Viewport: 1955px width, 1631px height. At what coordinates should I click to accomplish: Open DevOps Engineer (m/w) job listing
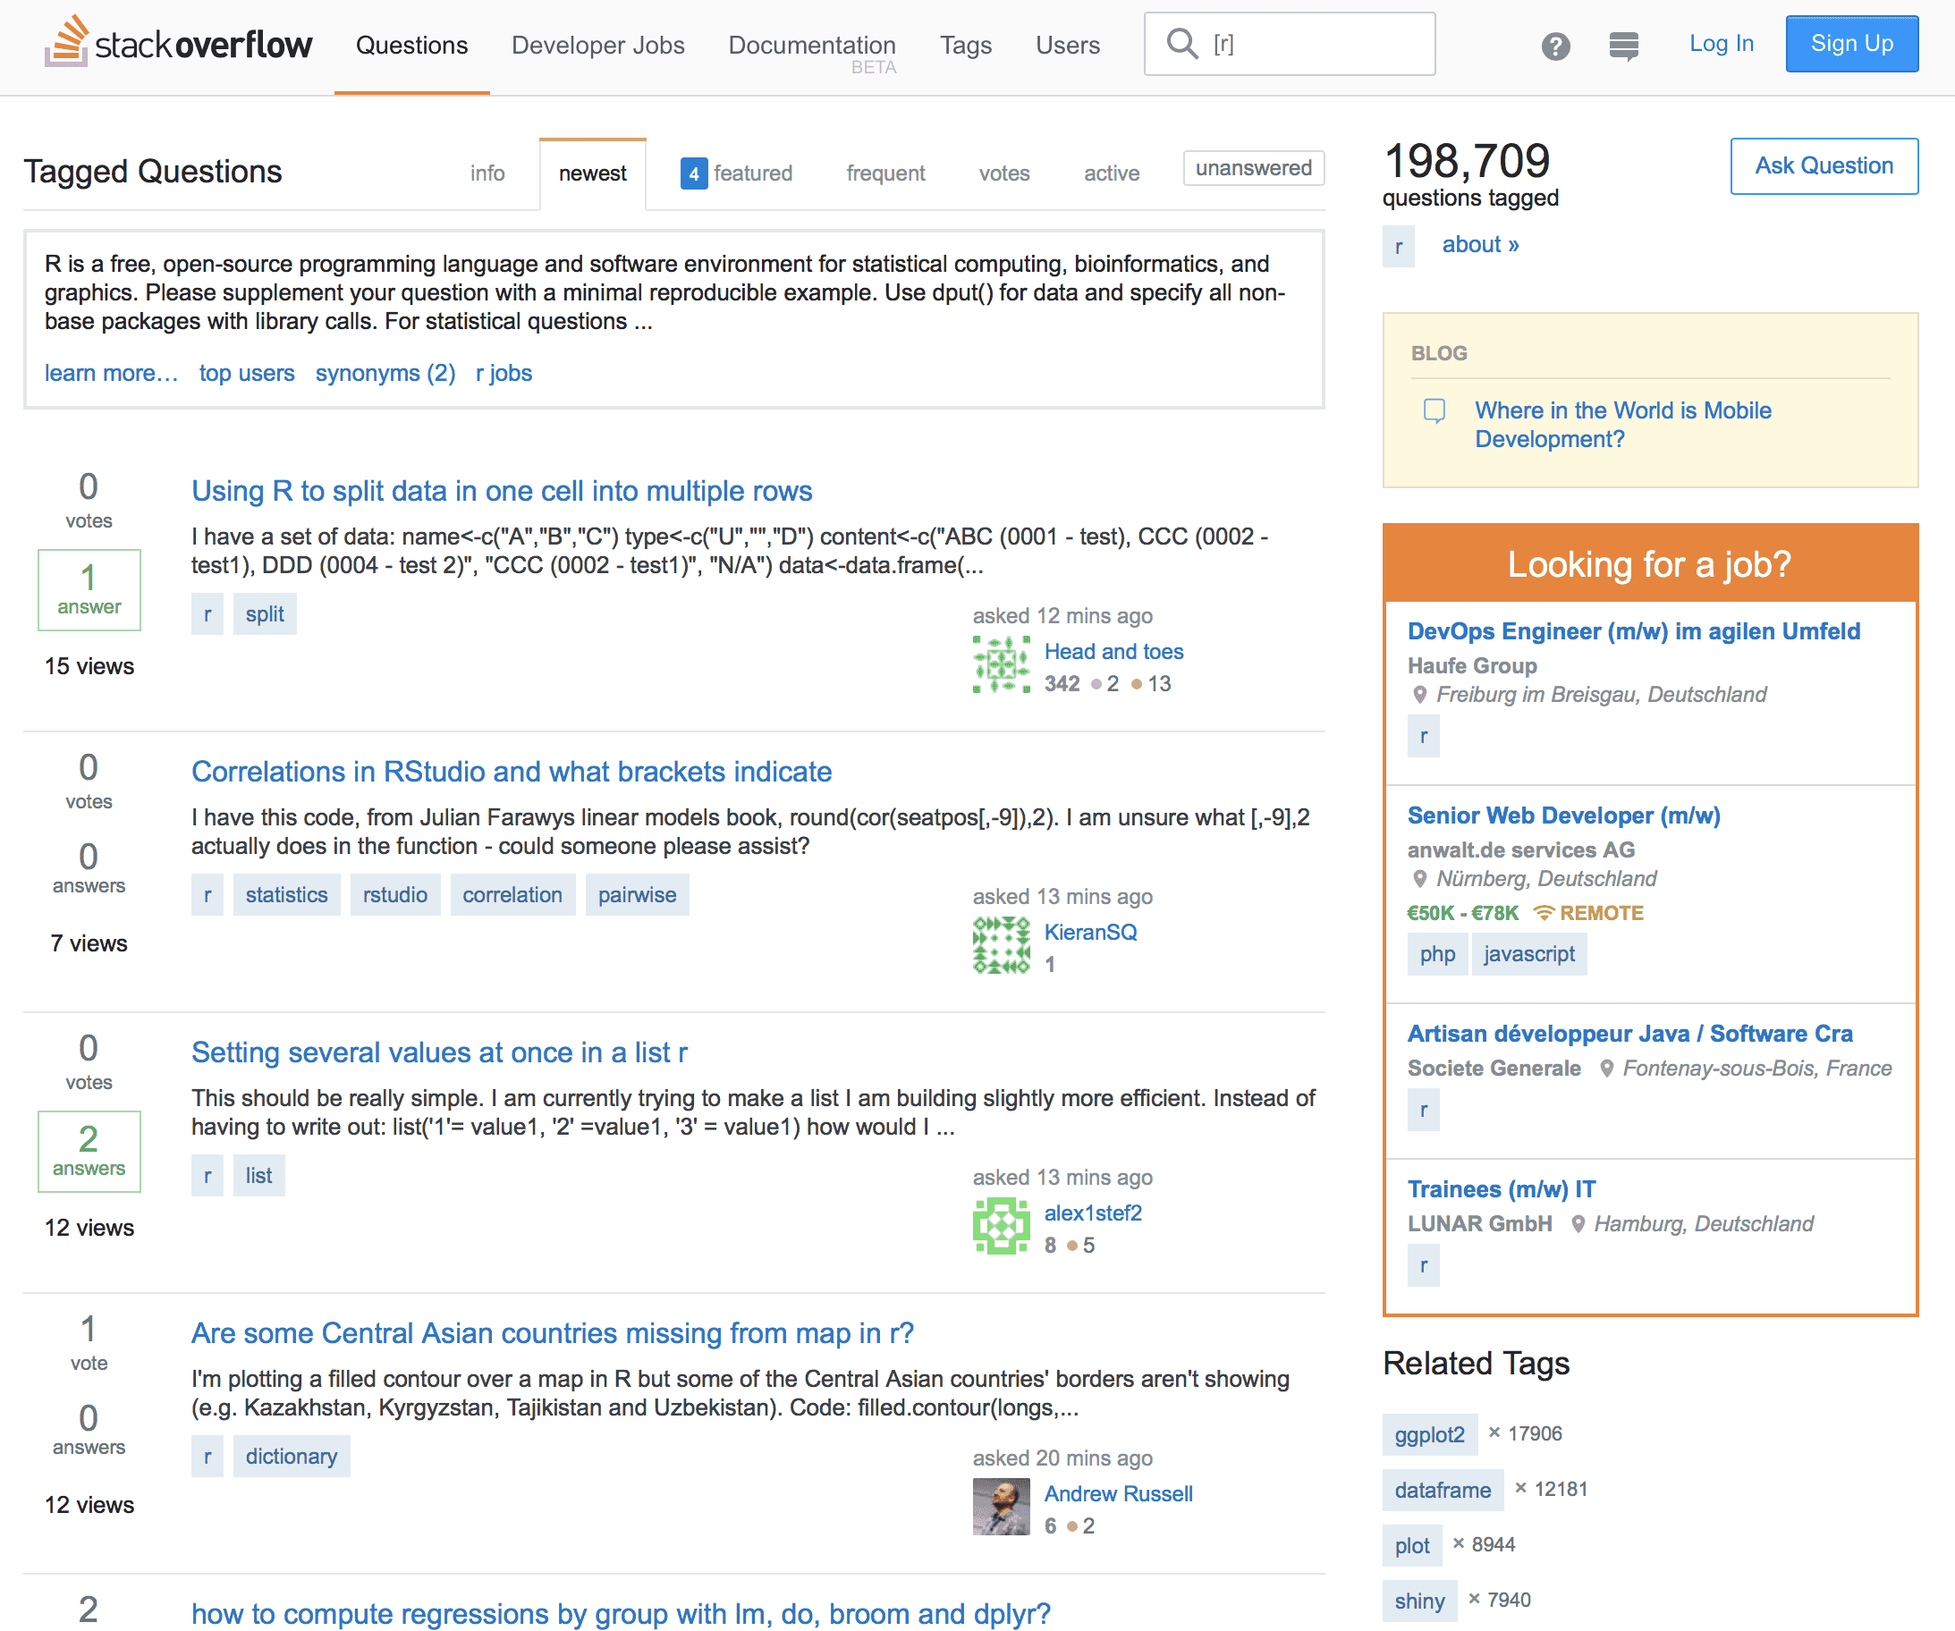coord(1634,631)
